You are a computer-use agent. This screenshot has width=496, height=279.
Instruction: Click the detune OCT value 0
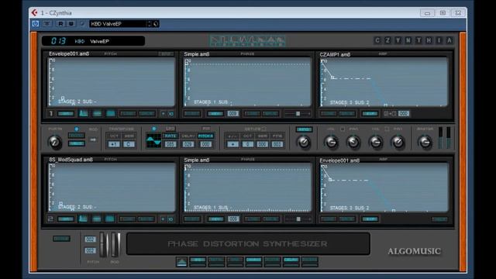coord(247,144)
